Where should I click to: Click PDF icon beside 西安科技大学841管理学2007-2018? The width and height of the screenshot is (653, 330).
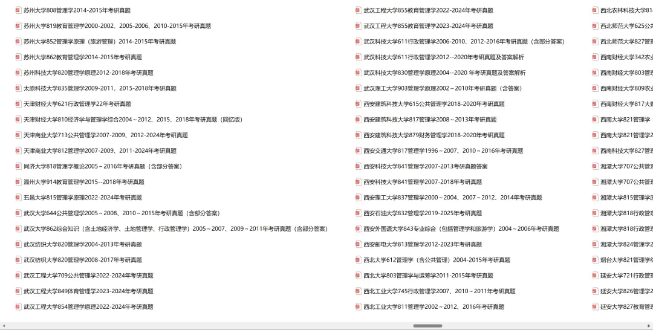click(x=359, y=182)
